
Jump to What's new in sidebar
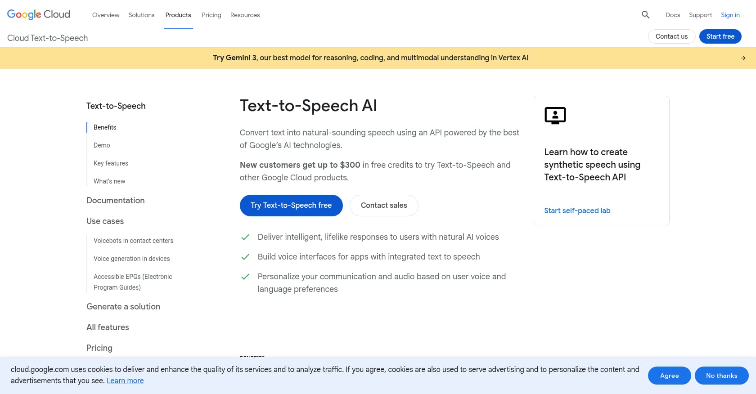[x=109, y=181]
